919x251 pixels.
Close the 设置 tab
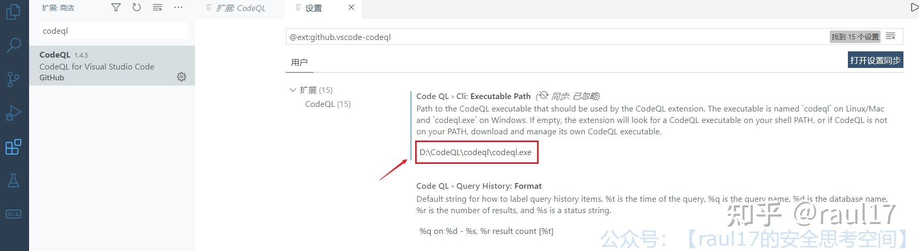click(x=351, y=8)
